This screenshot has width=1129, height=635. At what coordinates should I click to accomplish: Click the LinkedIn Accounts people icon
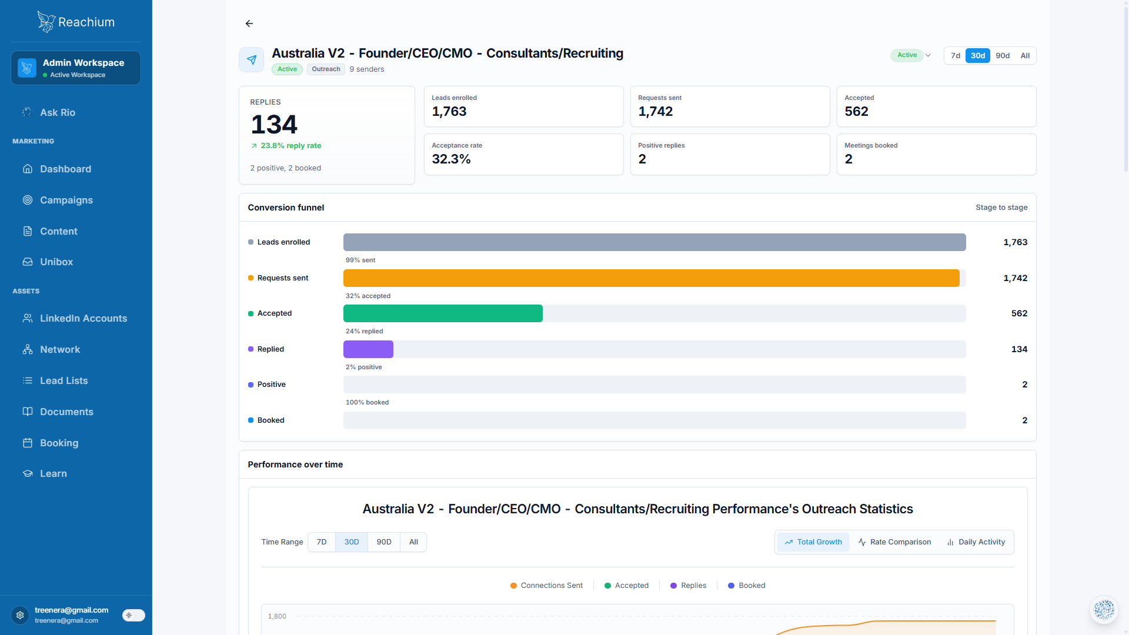coord(28,318)
